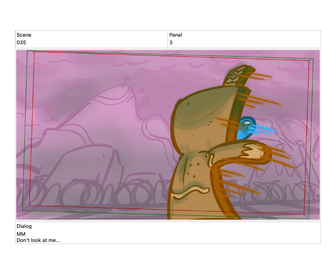Screen dimensions: 336x259
Task: Click the "Dialog" section label
Action: point(24,226)
